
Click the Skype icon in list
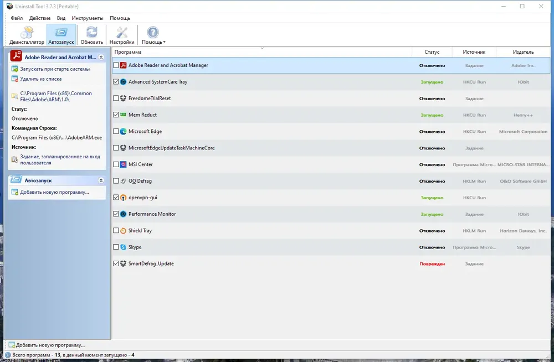coord(123,247)
